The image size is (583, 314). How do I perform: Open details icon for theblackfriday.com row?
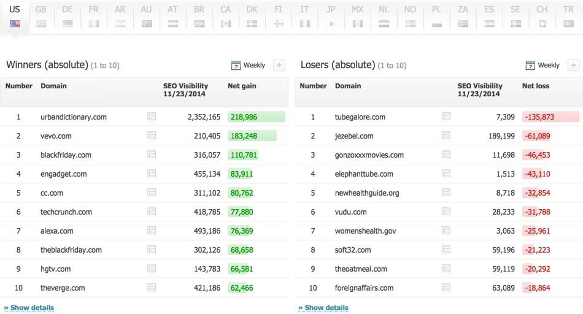[152, 250]
